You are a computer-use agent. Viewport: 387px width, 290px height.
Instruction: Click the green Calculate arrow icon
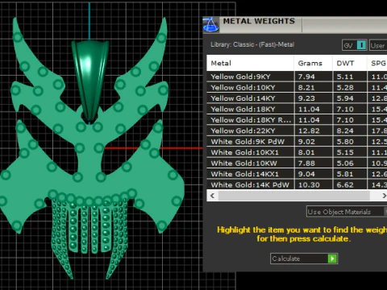(x=332, y=259)
